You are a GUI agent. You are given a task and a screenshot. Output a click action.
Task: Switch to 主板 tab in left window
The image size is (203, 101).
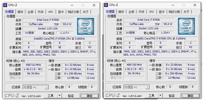click(x=30, y=12)
